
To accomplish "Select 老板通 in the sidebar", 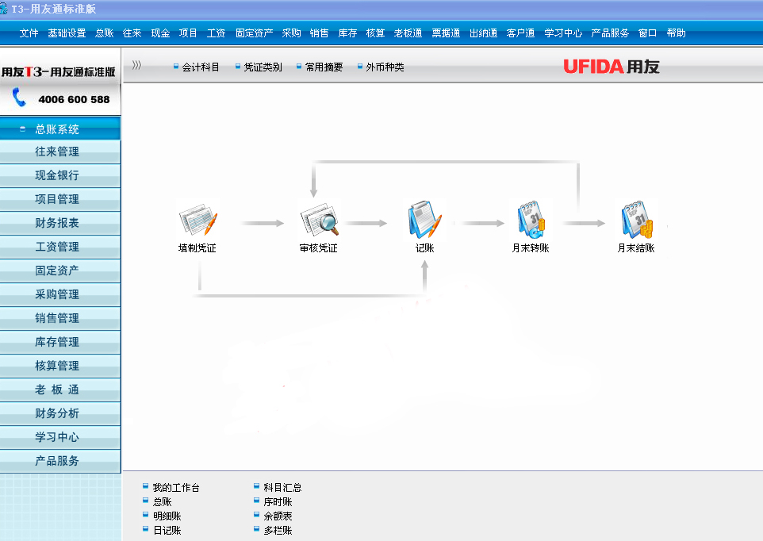I will tap(60, 390).
